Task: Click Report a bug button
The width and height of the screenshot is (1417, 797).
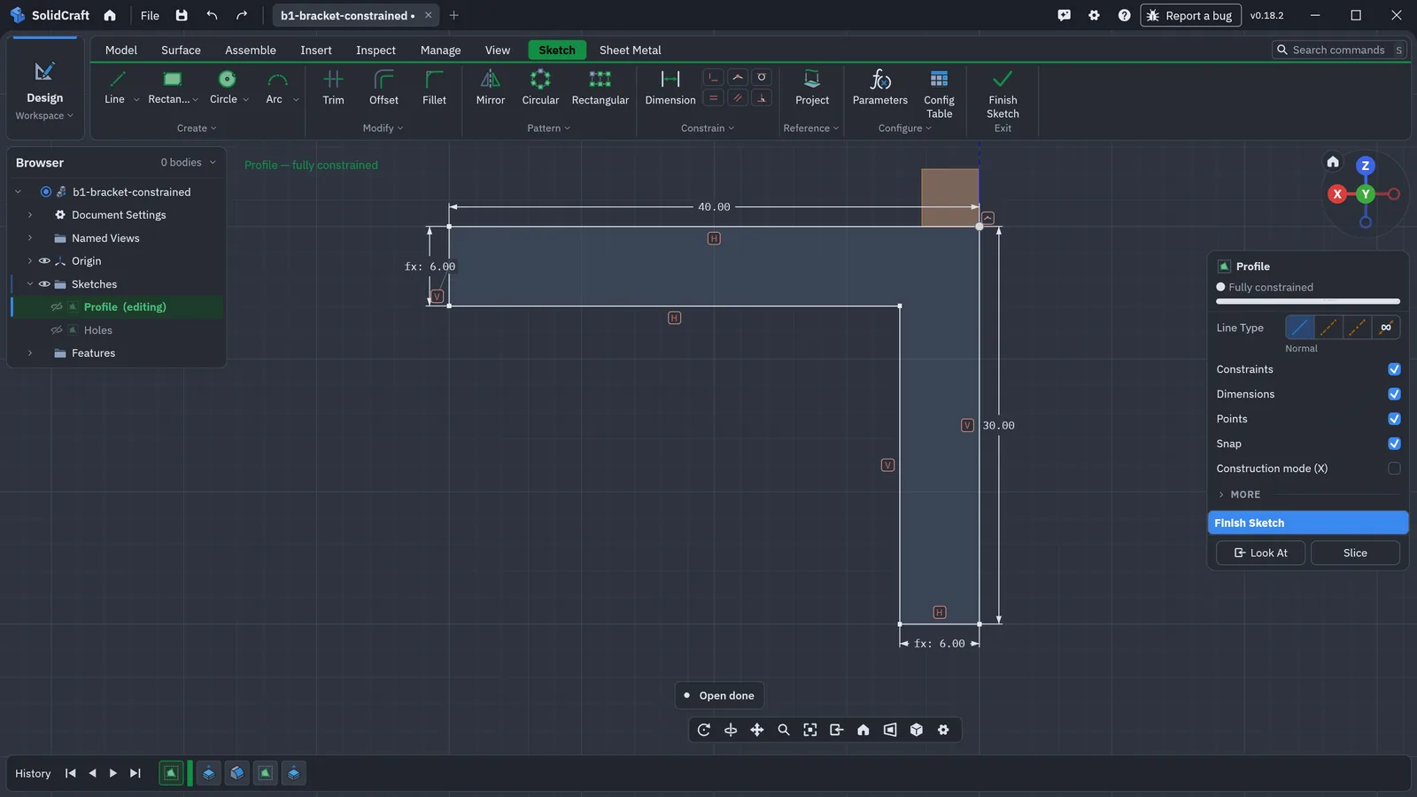Action: [1189, 15]
